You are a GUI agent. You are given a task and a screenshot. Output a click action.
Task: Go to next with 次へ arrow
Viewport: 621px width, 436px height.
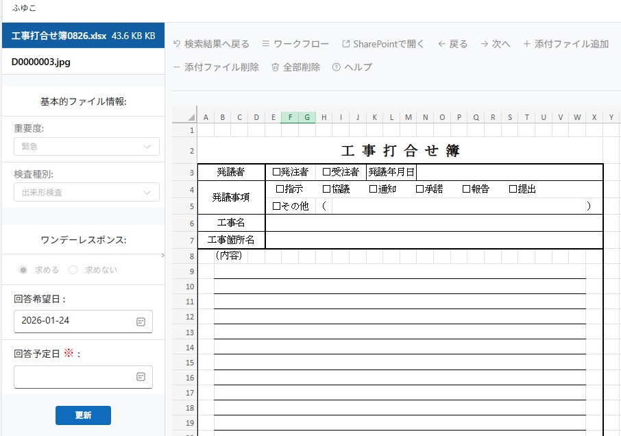click(485, 44)
